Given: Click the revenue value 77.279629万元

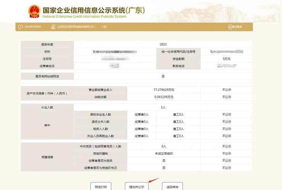Looking at the screenshot, I should (164, 90).
